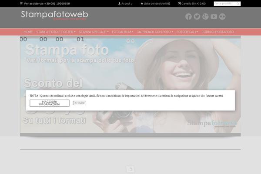Click the telephone assistance icon
261x174 pixels.
[21, 3]
